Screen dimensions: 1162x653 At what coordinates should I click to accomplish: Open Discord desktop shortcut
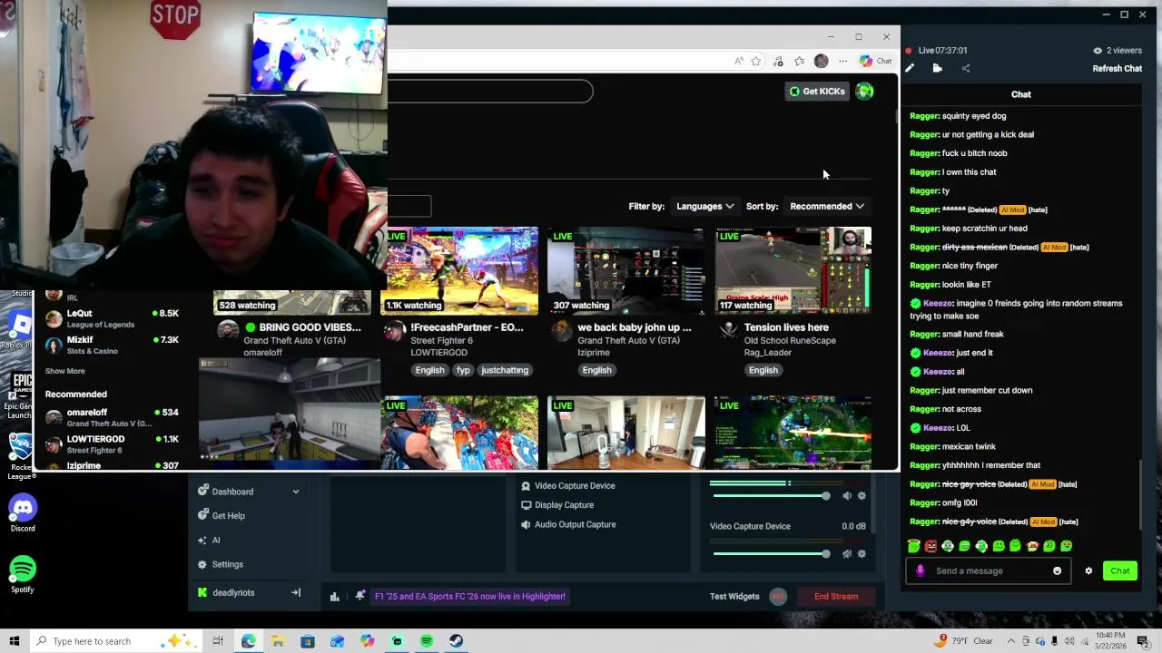coord(23,514)
